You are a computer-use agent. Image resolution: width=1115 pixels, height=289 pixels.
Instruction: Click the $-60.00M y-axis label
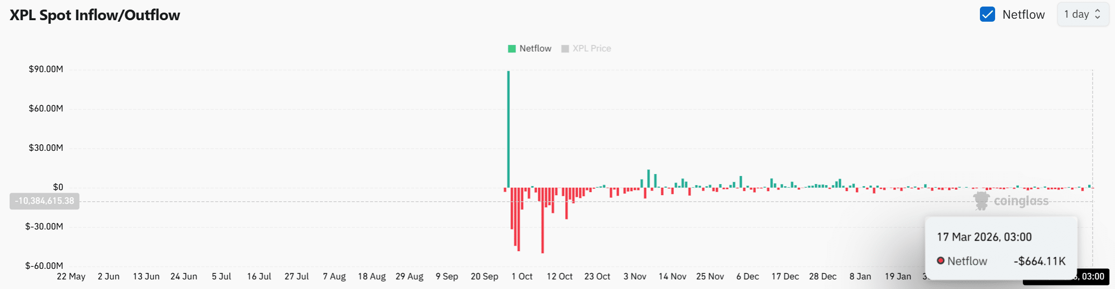[45, 266]
